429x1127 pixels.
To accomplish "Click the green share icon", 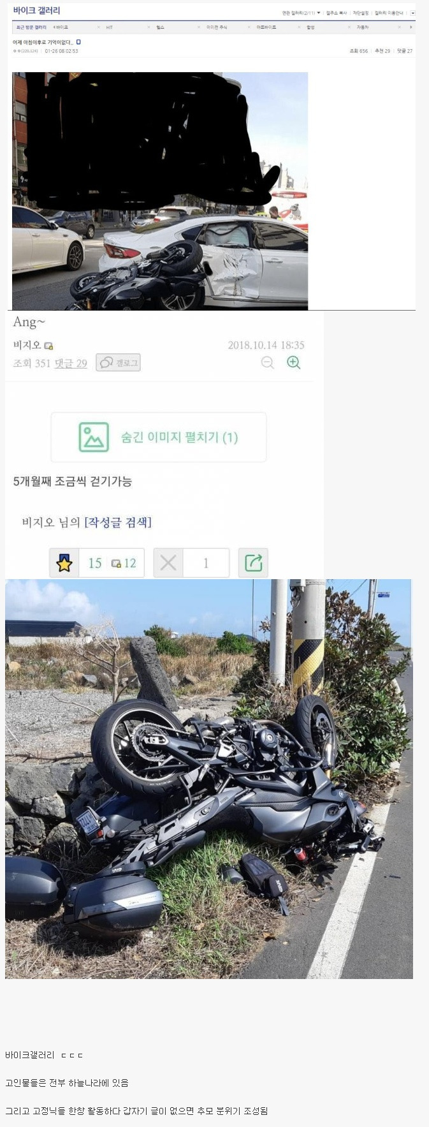I will (253, 563).
